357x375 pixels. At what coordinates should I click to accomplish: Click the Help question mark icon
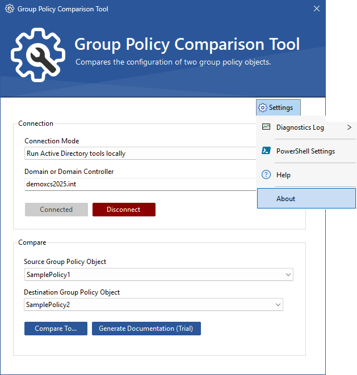click(266, 175)
